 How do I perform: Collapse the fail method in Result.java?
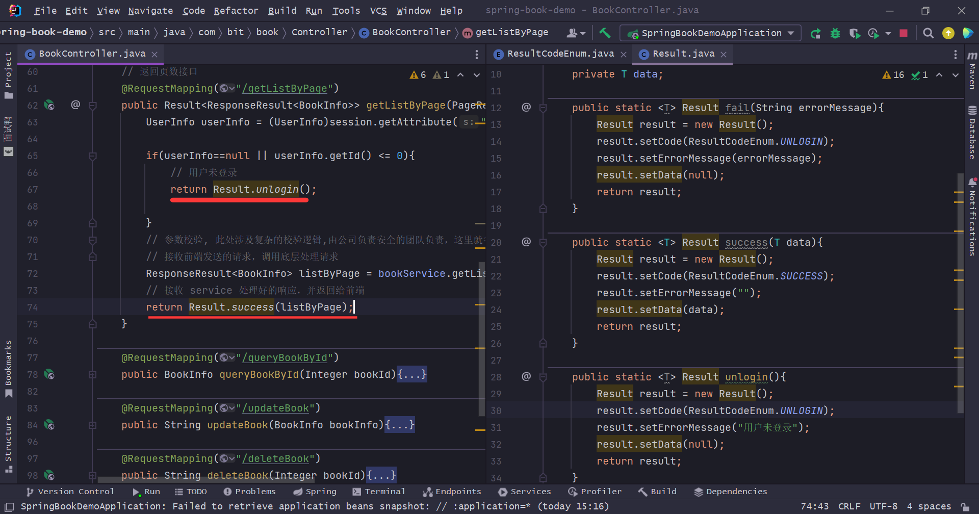pos(543,108)
